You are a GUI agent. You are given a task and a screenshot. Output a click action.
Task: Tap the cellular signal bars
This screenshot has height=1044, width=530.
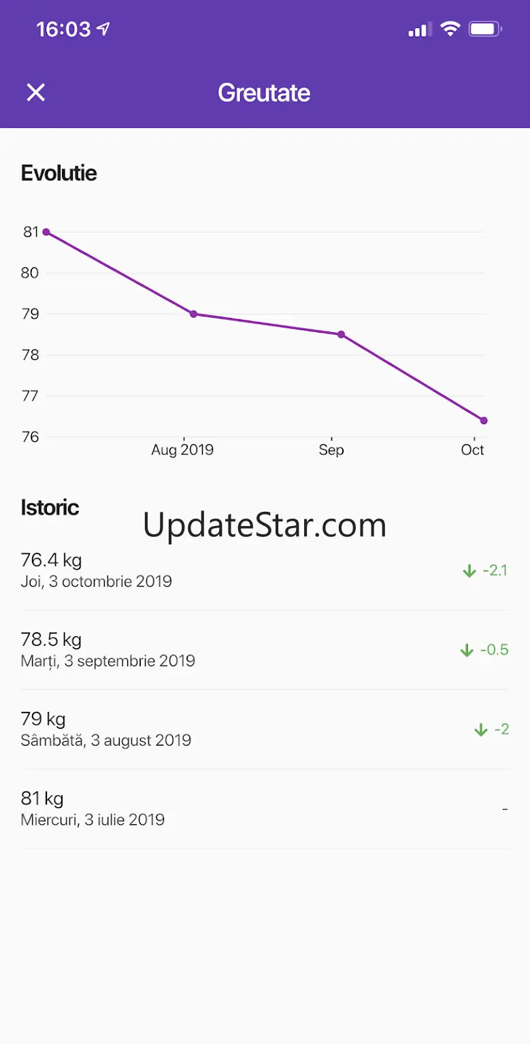(x=419, y=29)
